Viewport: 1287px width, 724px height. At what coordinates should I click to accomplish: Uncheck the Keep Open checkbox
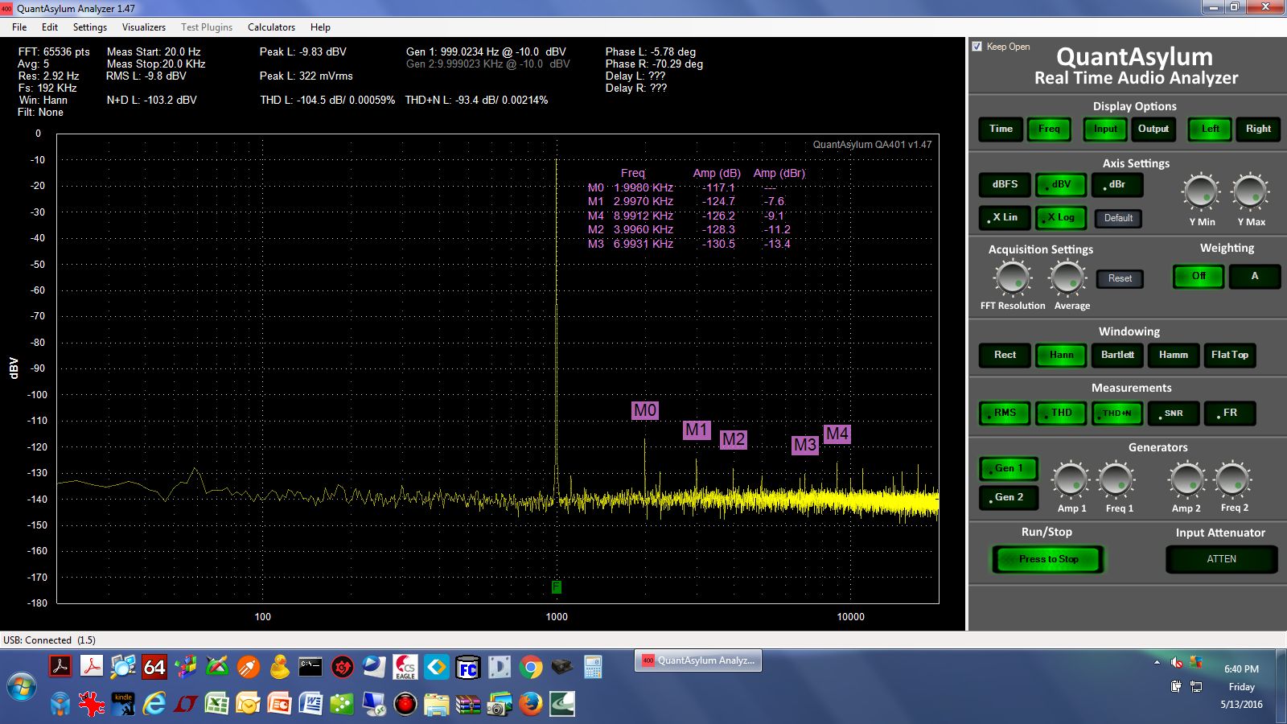(x=977, y=47)
